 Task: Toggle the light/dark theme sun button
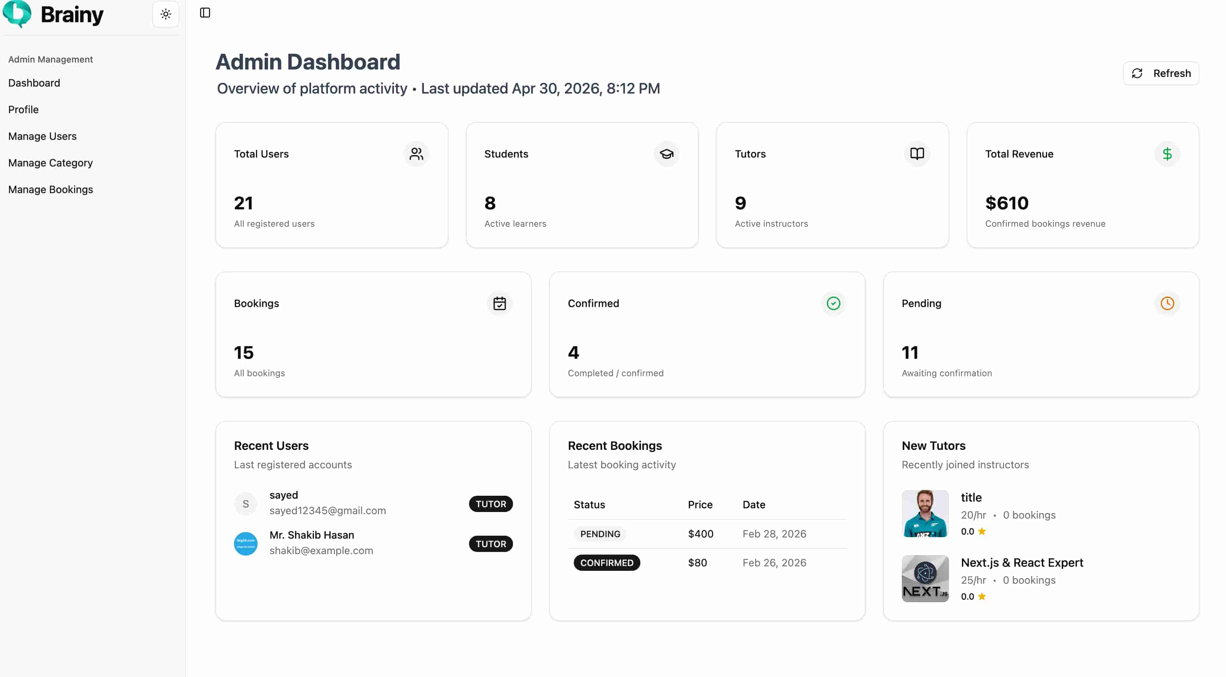[165, 14]
